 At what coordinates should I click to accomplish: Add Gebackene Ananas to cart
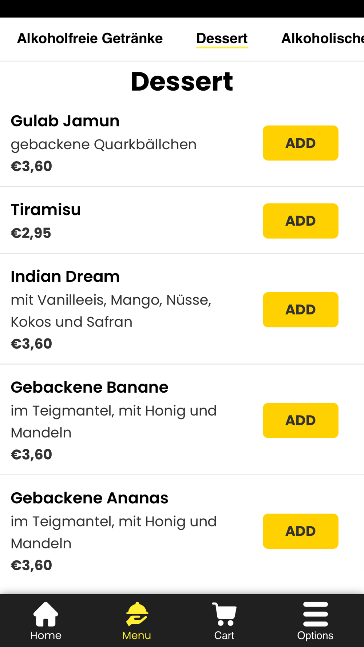click(301, 531)
